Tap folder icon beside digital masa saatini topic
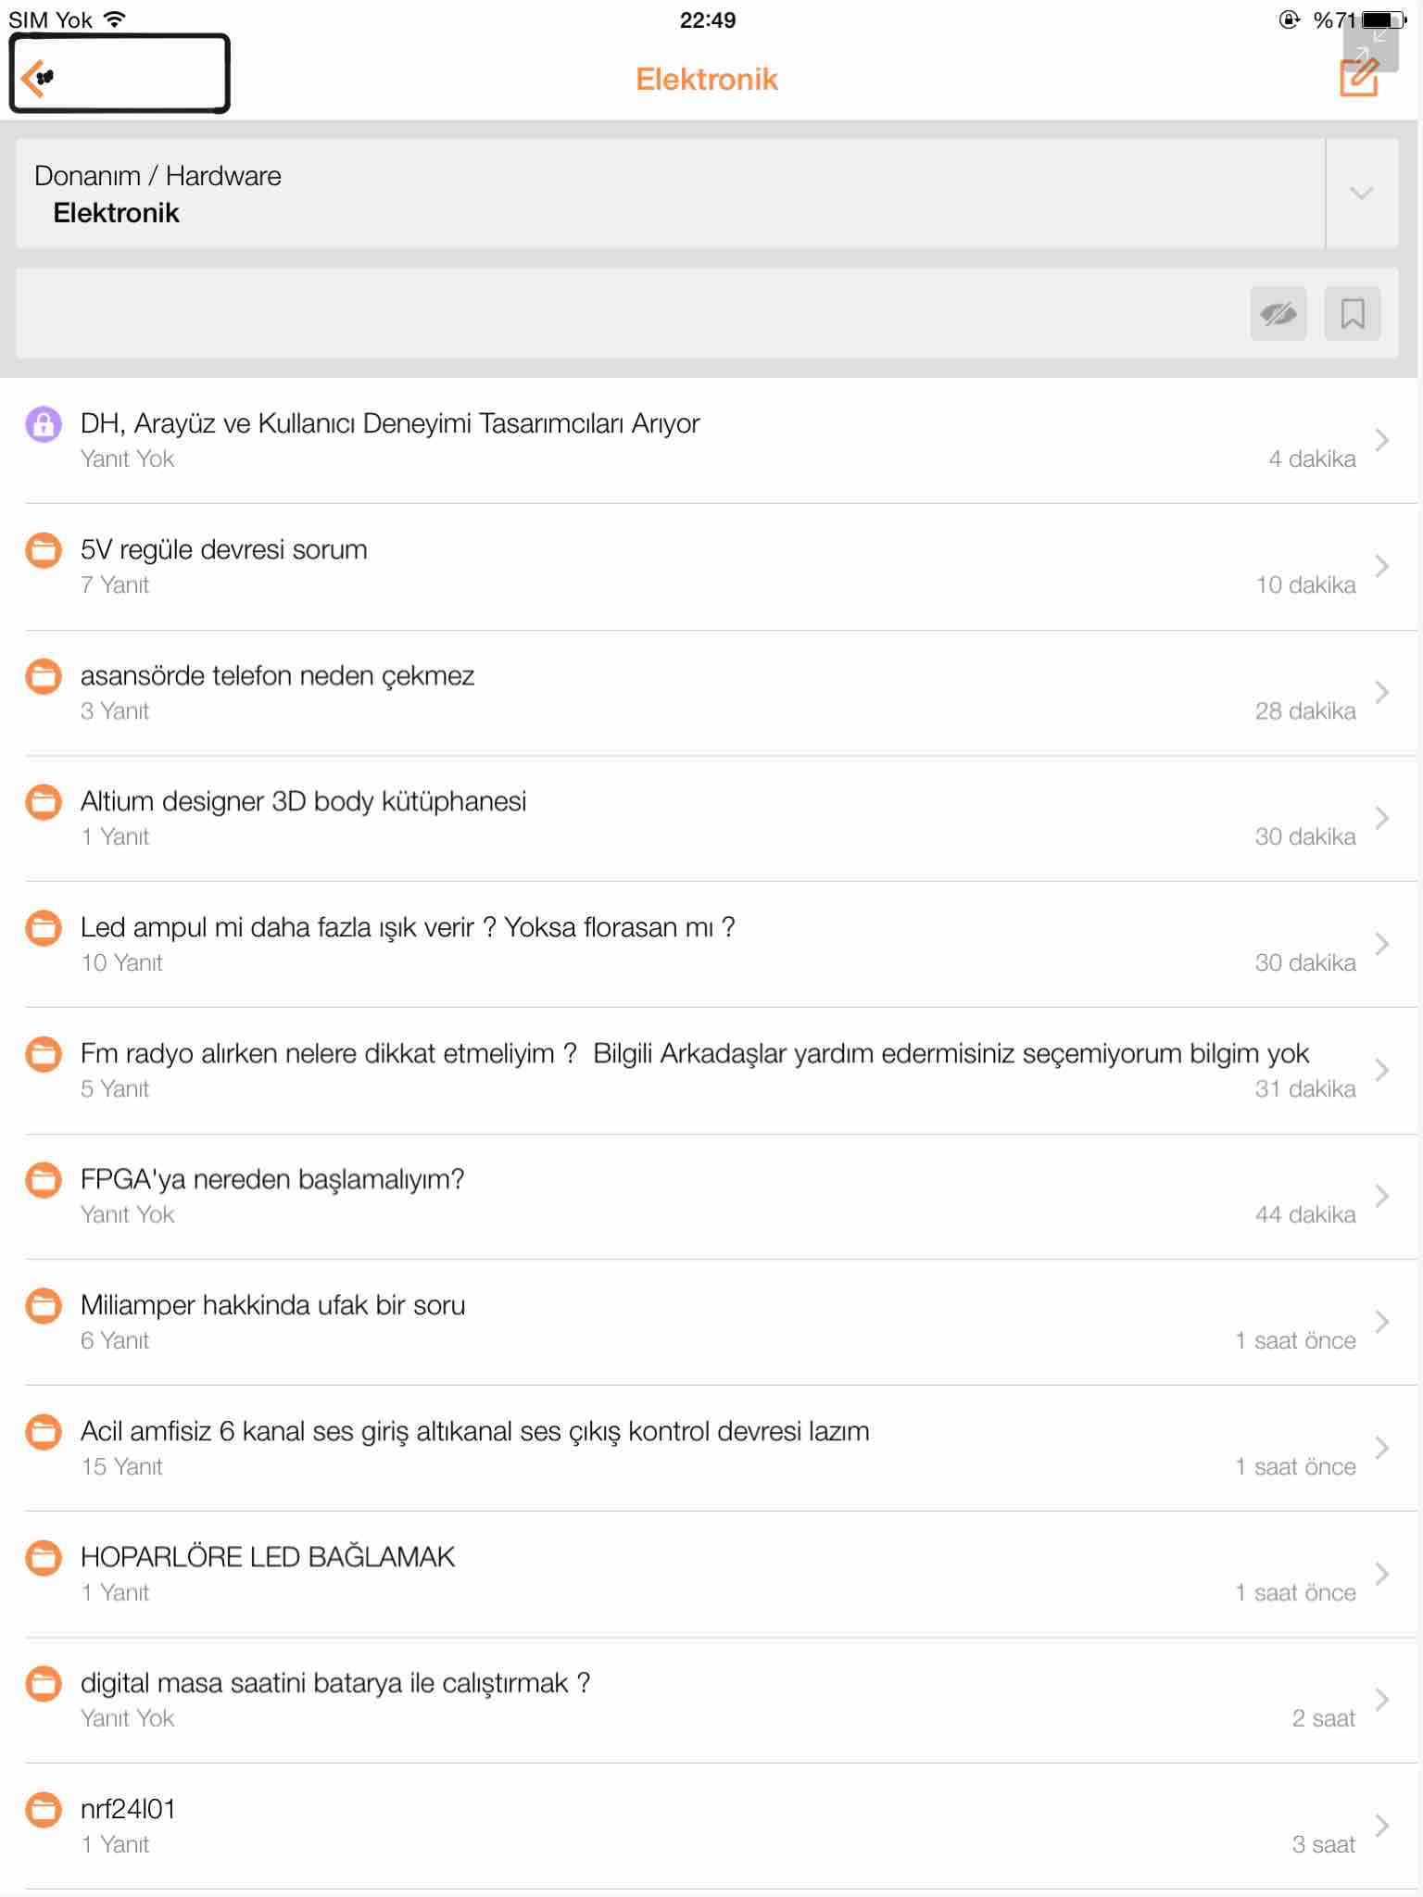The height and width of the screenshot is (1897, 1423). click(x=43, y=1684)
